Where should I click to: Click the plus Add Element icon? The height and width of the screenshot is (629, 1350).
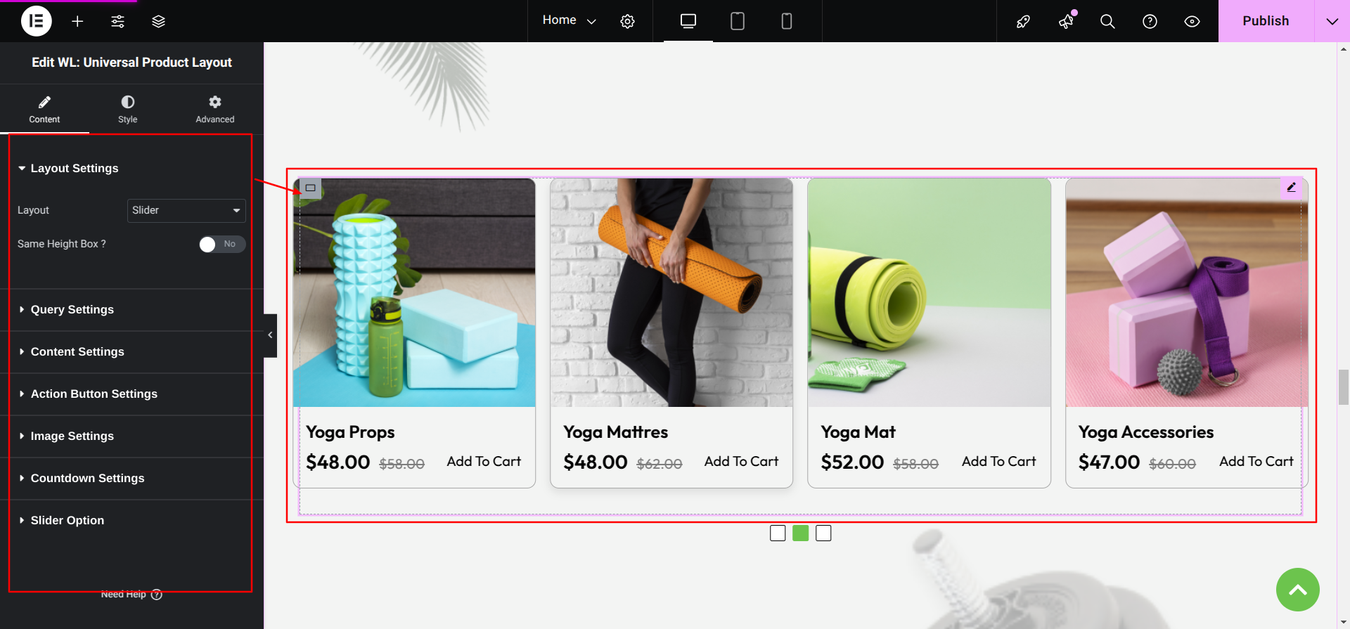(x=77, y=21)
